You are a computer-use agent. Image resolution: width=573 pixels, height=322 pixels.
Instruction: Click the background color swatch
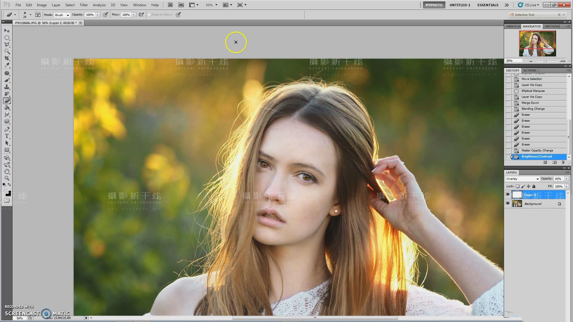click(x=9, y=194)
